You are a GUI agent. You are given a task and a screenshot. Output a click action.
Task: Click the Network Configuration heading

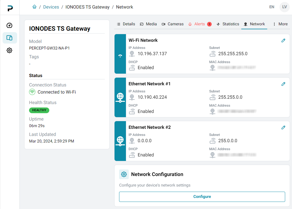(x=157, y=174)
